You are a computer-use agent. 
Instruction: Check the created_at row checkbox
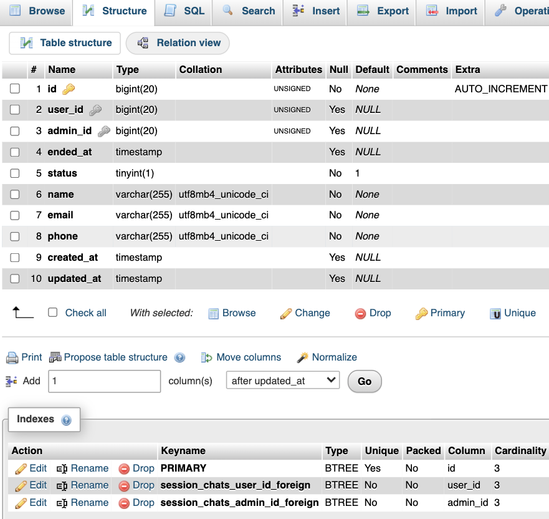15,258
